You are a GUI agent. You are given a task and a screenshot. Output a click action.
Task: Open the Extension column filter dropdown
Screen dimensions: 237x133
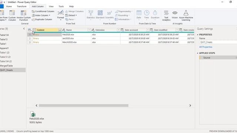click(x=118, y=30)
